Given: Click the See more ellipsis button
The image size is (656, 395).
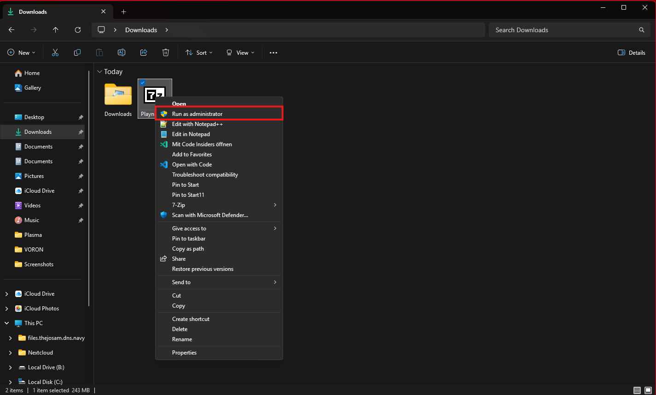Looking at the screenshot, I should coord(273,52).
